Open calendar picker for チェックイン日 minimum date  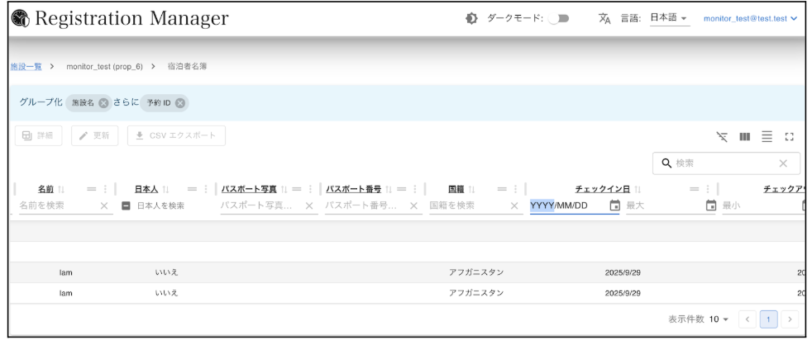pos(614,205)
